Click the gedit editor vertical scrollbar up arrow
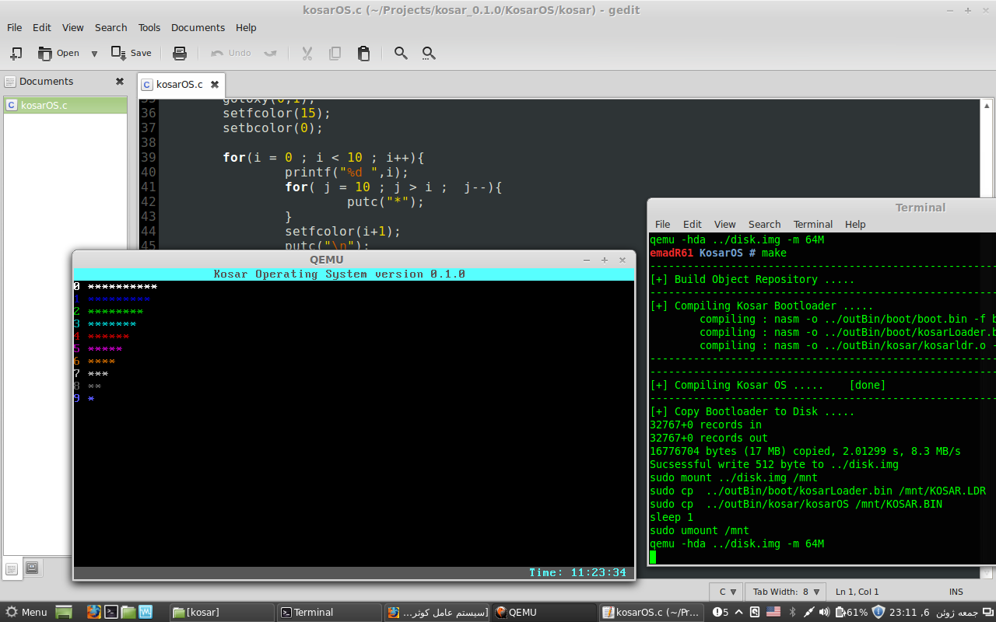Screen dimensions: 996x622 pos(987,106)
